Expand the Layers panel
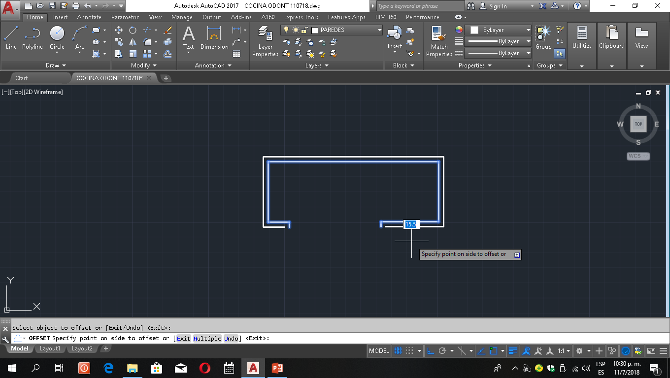The width and height of the screenshot is (670, 378). click(x=317, y=65)
